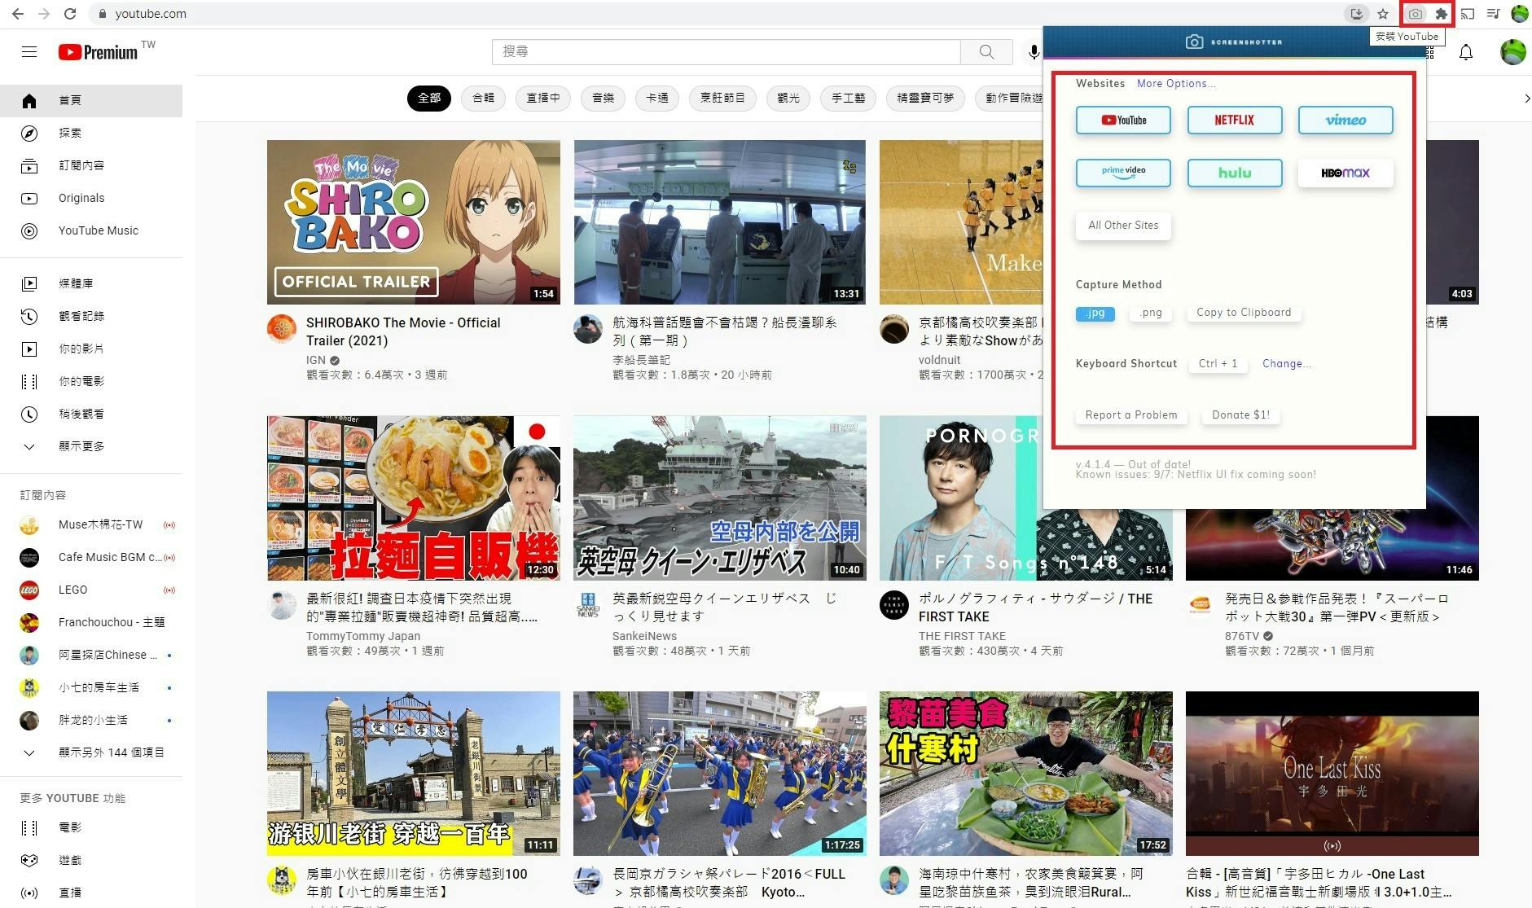Click the More Options link

point(1176,83)
